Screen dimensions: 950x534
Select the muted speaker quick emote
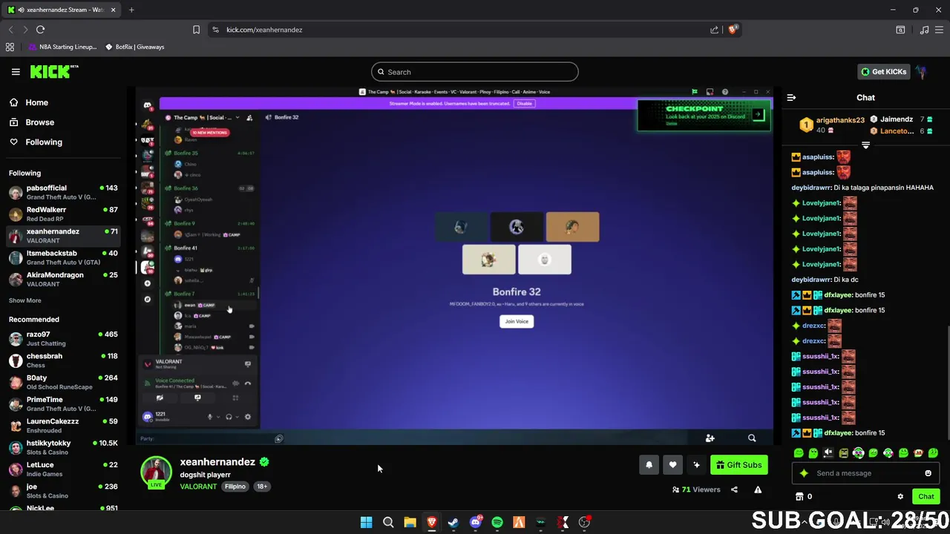(828, 453)
